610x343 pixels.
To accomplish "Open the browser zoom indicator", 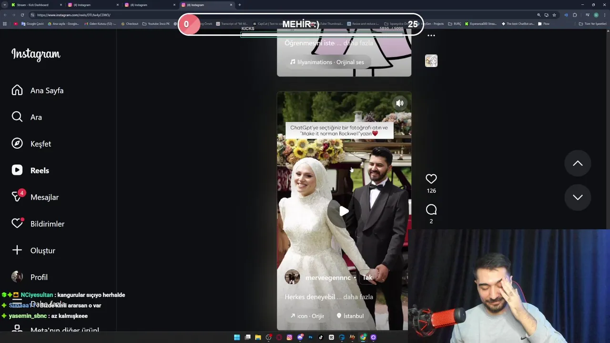I will (x=539, y=15).
